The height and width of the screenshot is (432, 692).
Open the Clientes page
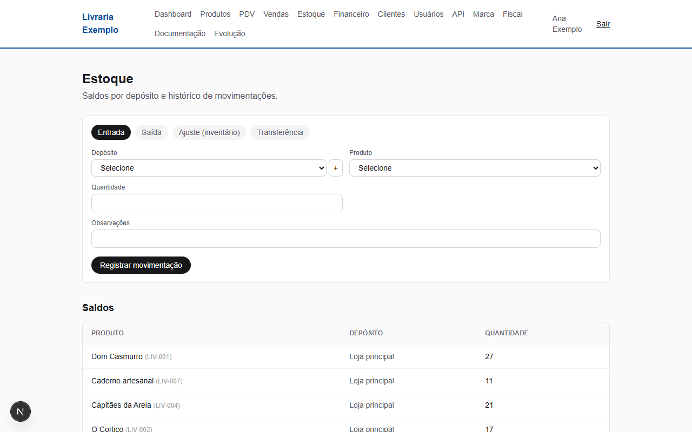click(391, 14)
